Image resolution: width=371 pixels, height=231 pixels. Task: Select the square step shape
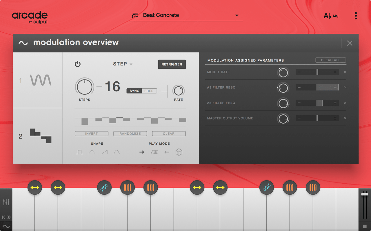coord(79,152)
